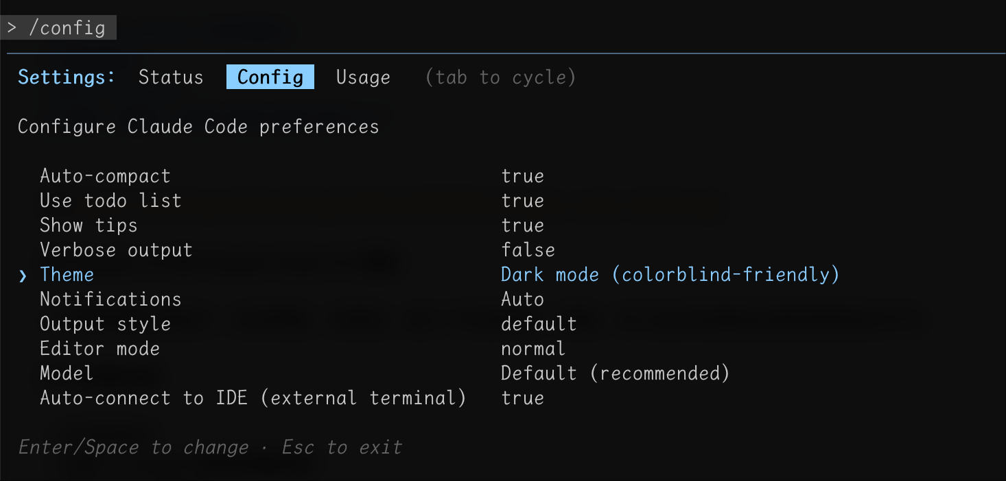1006x481 pixels.
Task: Open the Usage tab
Action: tap(363, 77)
